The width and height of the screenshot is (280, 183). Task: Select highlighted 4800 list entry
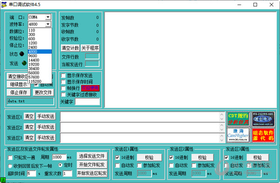coord(40,51)
